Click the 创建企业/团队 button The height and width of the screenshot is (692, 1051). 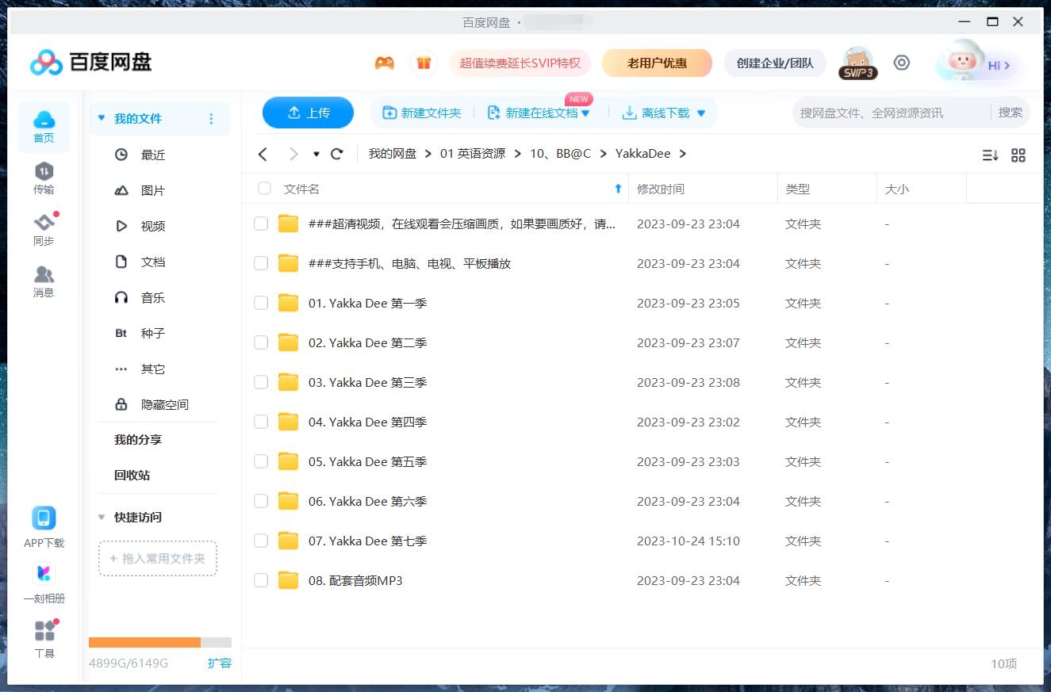coord(775,63)
